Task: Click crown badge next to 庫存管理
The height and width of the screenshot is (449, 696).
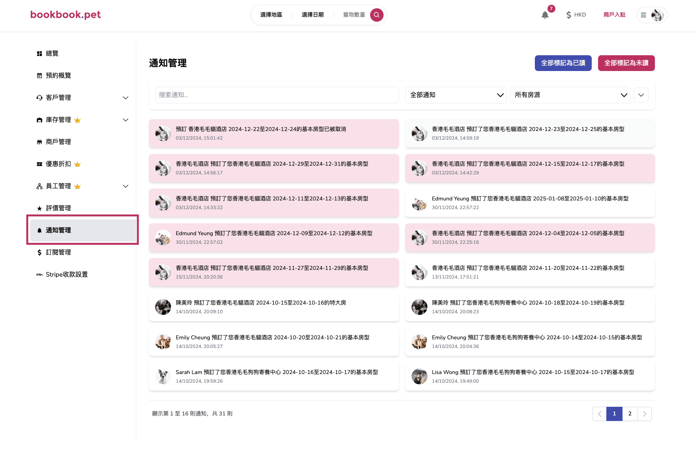Action: pyautogui.click(x=77, y=120)
